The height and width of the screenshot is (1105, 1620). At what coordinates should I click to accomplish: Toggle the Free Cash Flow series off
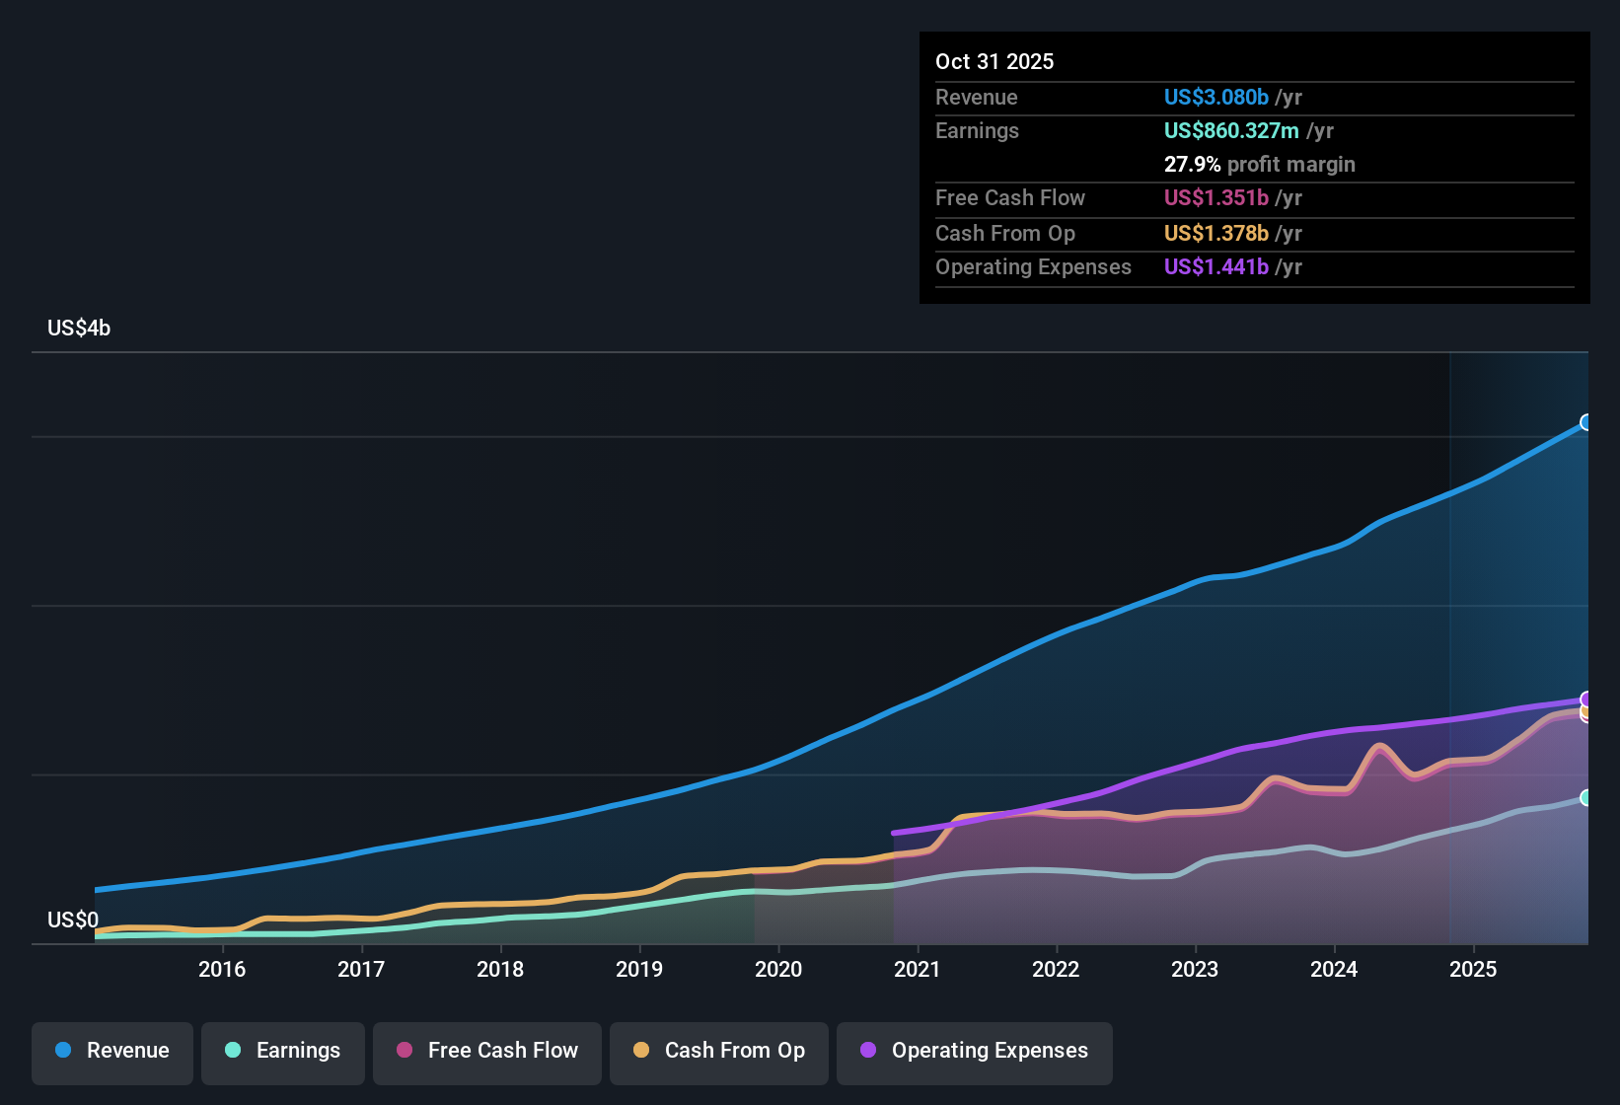486,1051
